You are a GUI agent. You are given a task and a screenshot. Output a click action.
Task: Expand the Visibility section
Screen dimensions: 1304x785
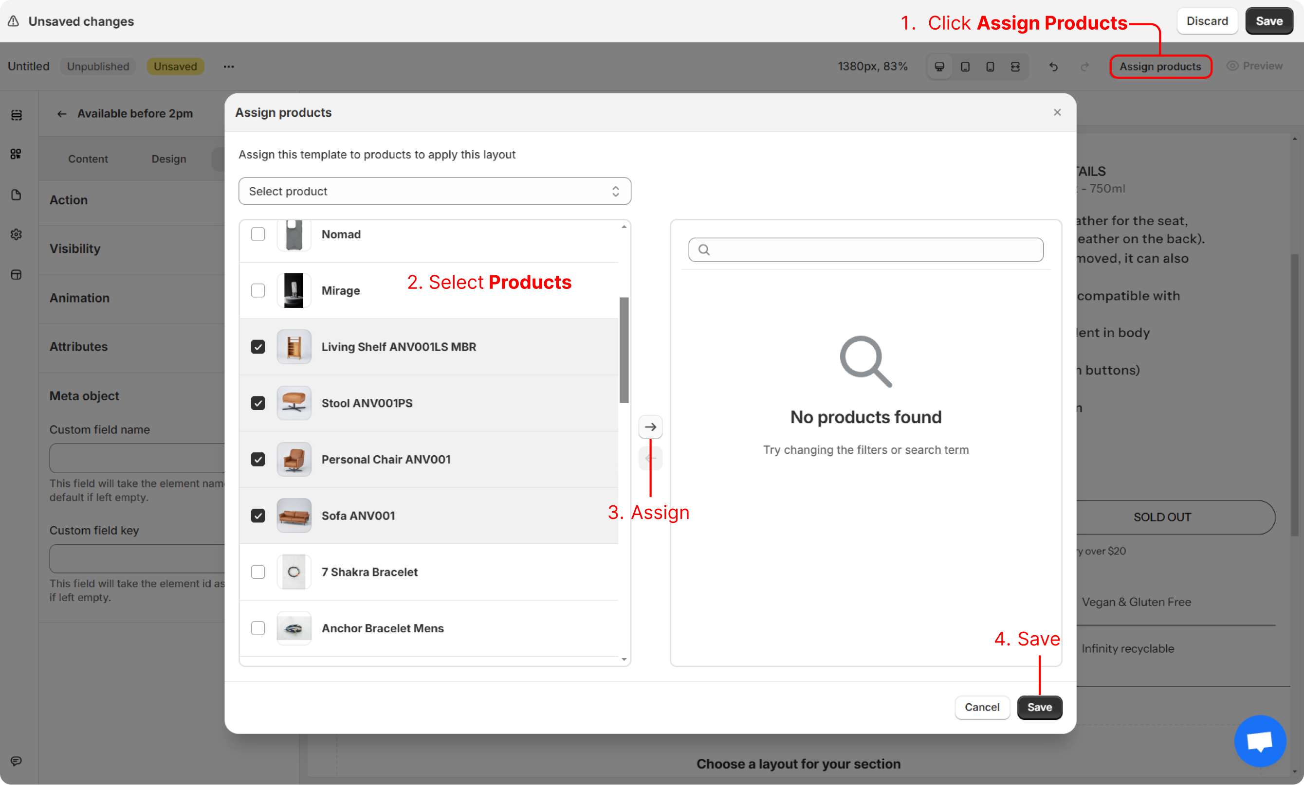[x=75, y=249]
